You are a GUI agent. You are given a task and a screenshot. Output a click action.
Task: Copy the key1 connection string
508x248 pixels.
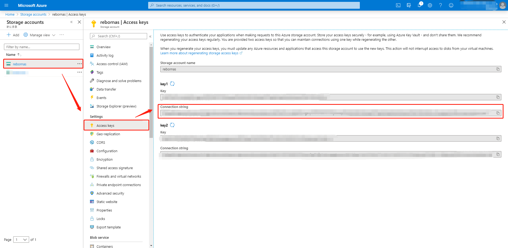(498, 113)
